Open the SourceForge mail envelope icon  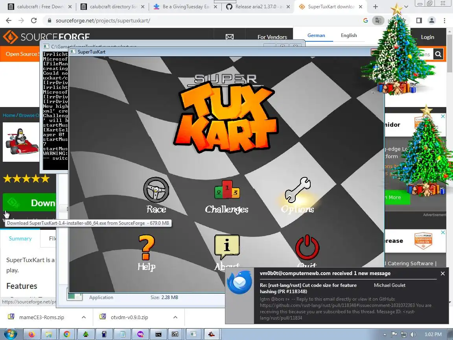click(x=229, y=37)
